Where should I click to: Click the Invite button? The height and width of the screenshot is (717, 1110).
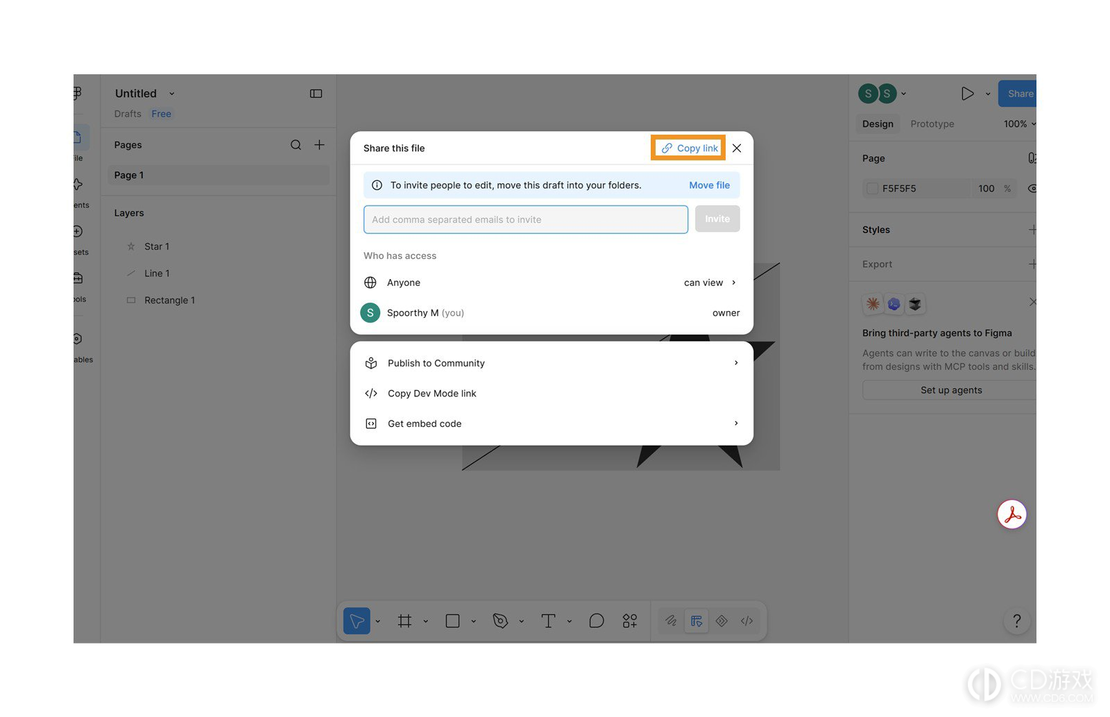[717, 219]
